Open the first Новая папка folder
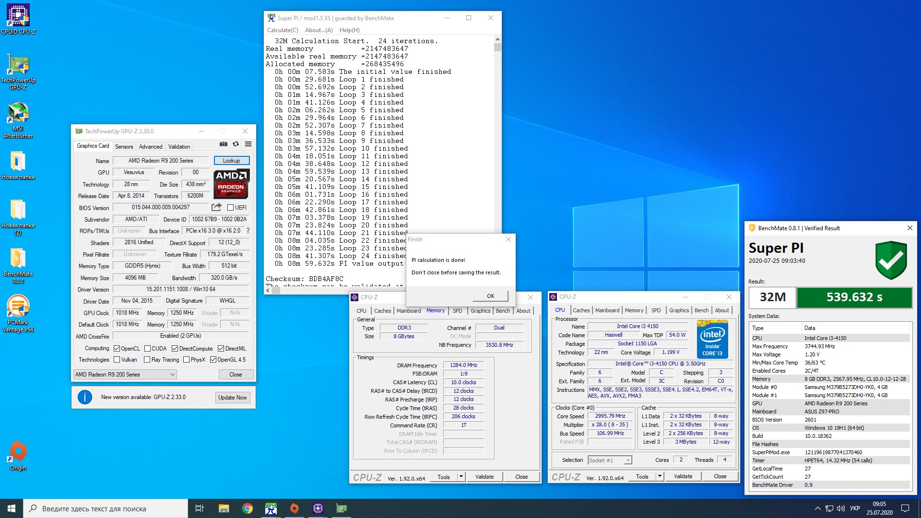Screen dimensions: 921x518 pyautogui.click(x=18, y=165)
